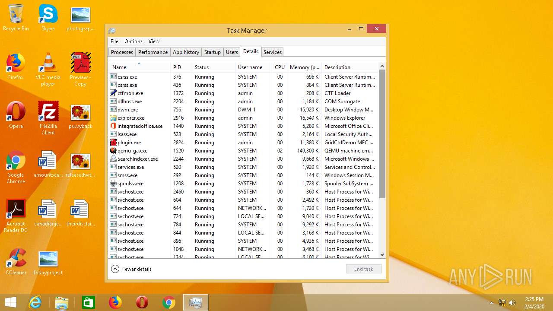Select the services.exe process row
Image resolution: width=553 pixels, height=311 pixels.
pos(243,167)
